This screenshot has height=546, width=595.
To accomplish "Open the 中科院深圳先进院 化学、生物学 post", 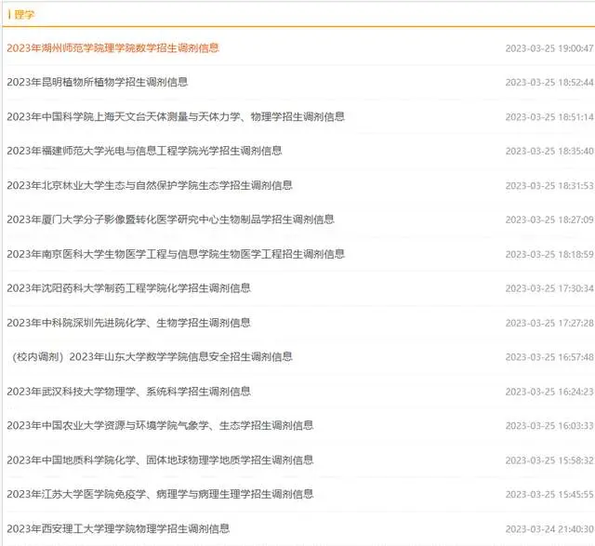I will click(x=128, y=323).
